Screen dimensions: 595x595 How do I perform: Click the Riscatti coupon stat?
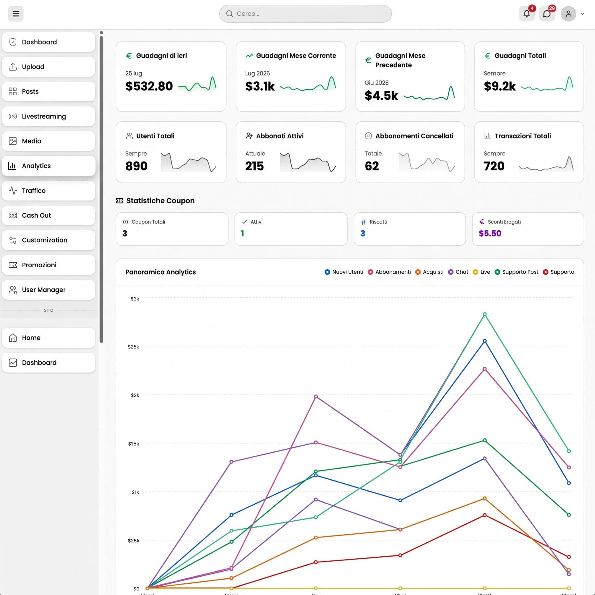[x=410, y=229]
